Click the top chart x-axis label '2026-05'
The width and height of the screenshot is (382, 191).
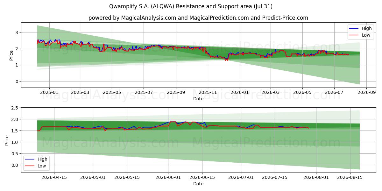coord(302,93)
